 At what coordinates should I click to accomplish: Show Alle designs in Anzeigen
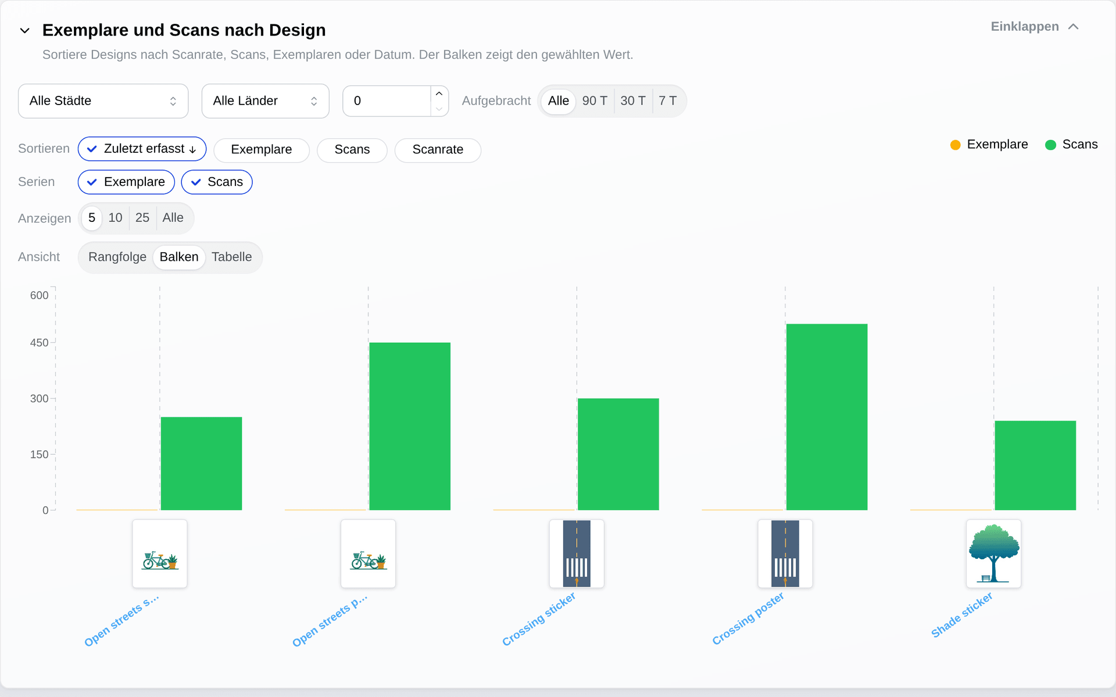click(x=173, y=218)
